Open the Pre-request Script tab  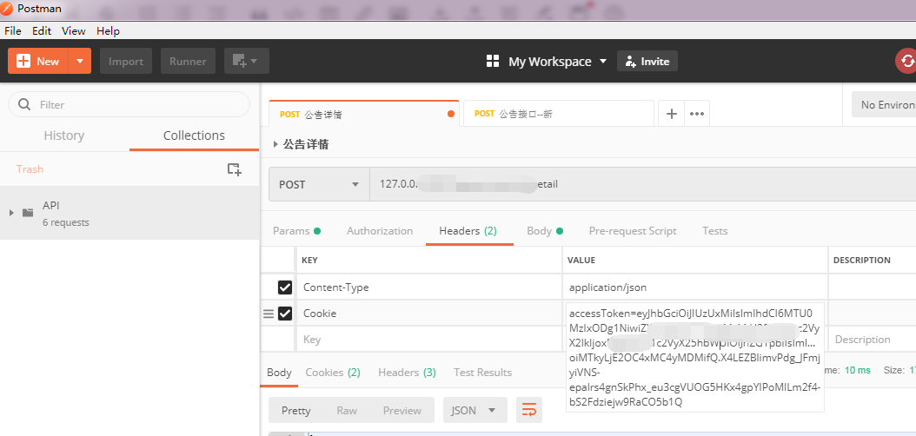click(x=633, y=231)
